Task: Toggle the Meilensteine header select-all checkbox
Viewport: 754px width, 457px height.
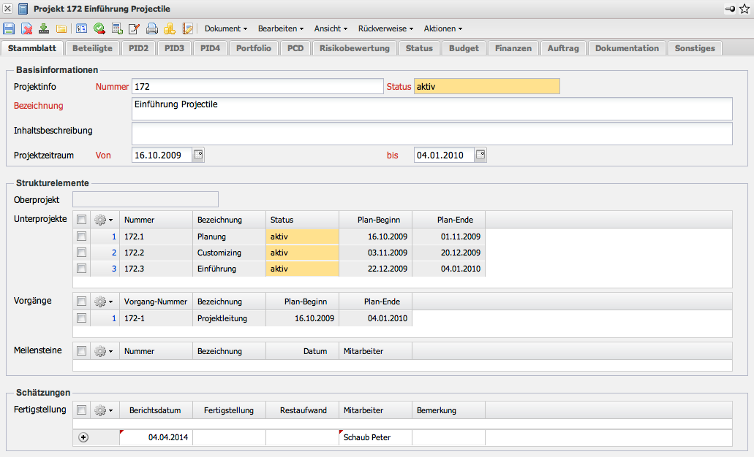Action: [82, 351]
